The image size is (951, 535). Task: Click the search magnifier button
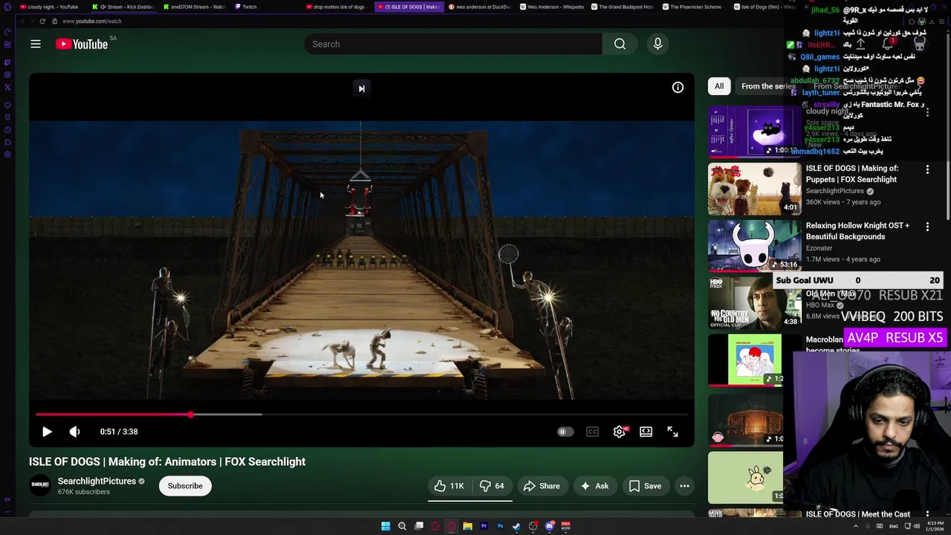click(x=620, y=44)
